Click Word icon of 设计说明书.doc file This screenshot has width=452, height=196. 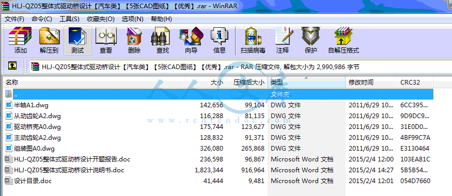(x=9, y=170)
